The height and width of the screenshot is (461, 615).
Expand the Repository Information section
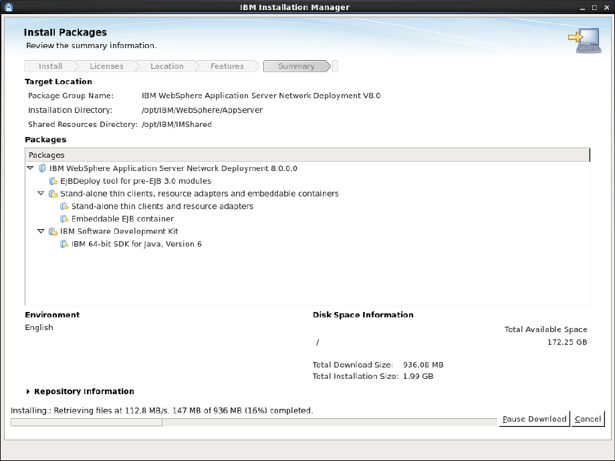click(x=28, y=392)
